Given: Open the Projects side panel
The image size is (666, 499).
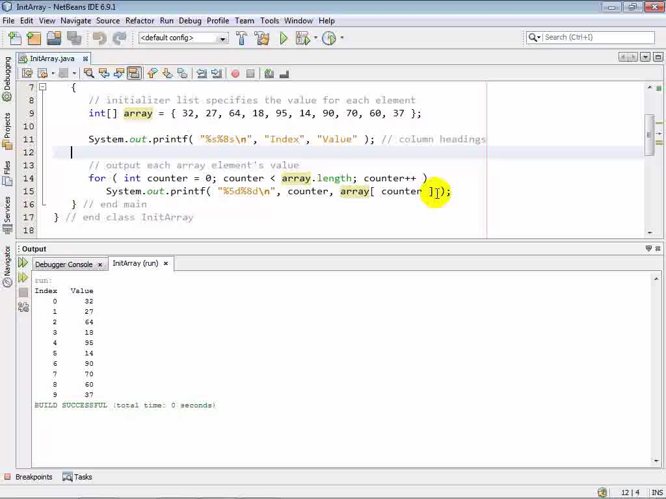Looking at the screenshot, I should click(x=7, y=131).
